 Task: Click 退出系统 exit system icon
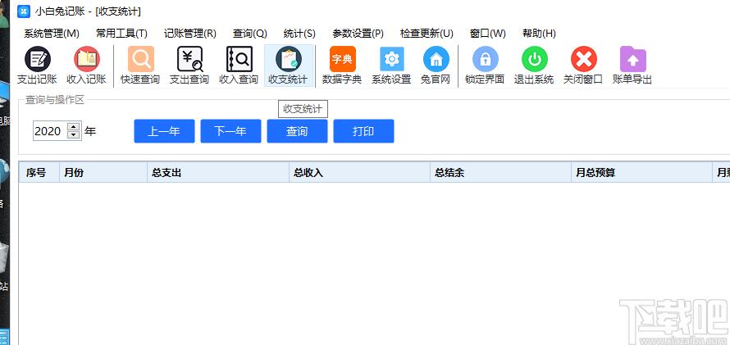[534, 66]
